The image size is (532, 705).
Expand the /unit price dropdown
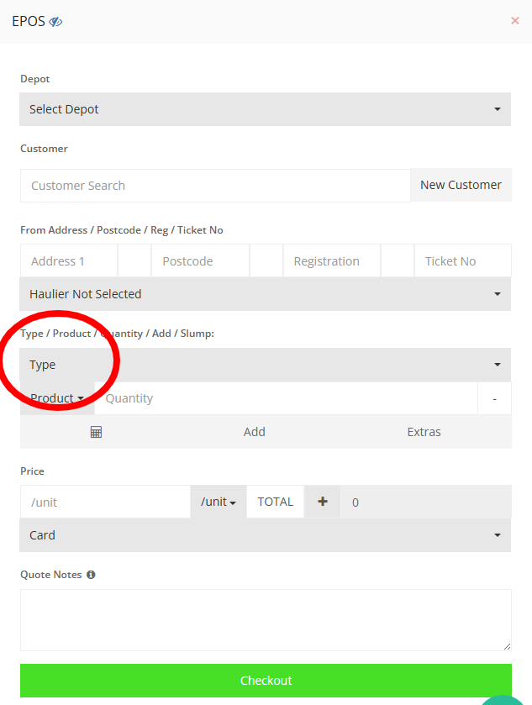[x=219, y=502]
